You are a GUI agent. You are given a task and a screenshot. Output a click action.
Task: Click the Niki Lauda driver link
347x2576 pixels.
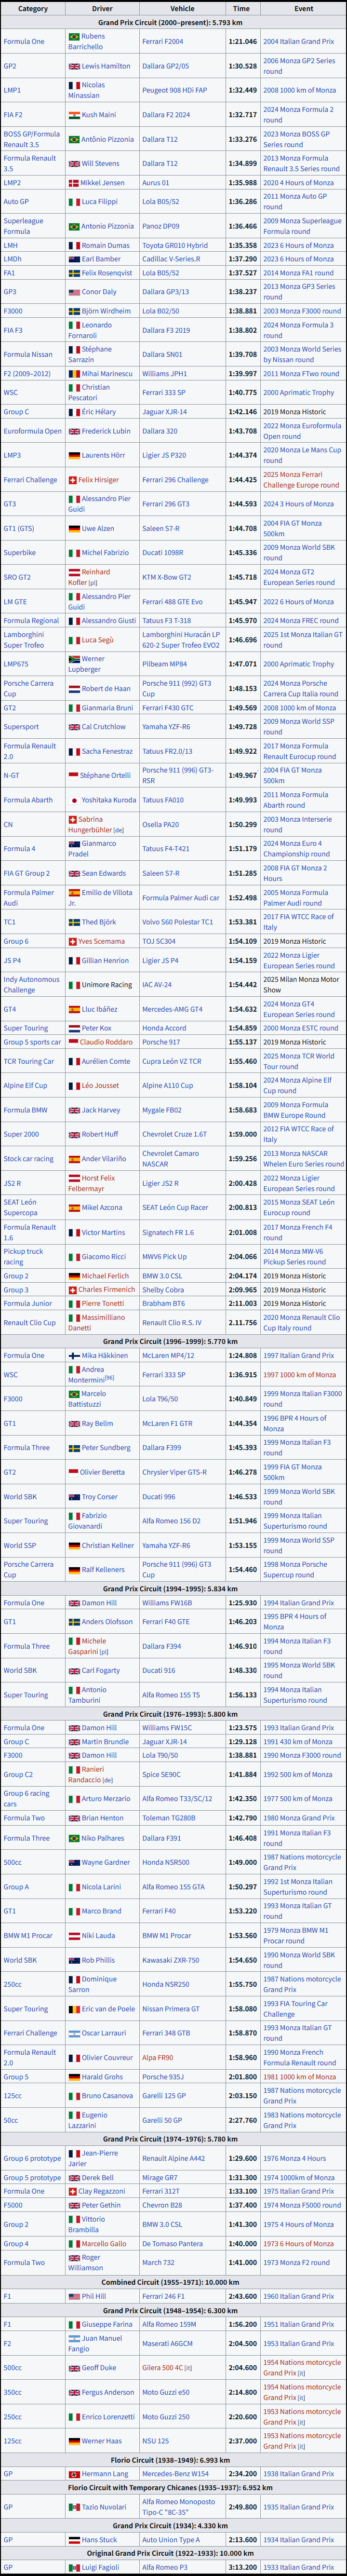[x=99, y=1935]
